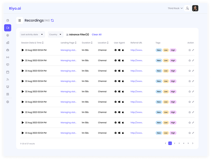Sort by Duration column
This screenshot has width=211, height=160.
[87, 43]
